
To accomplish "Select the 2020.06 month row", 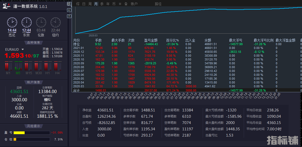I will coord(187,75).
